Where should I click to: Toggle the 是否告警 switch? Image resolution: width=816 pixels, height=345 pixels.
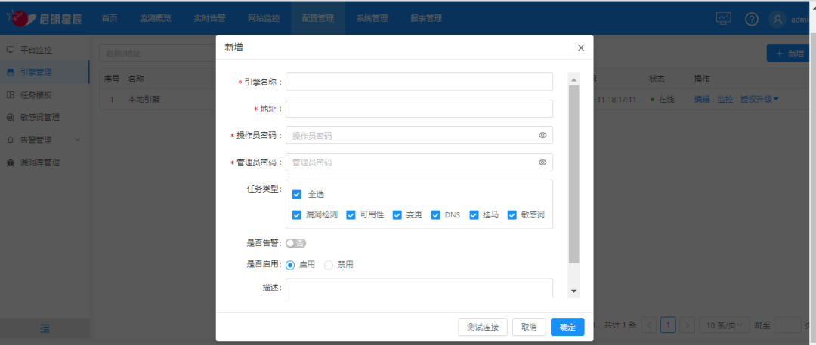[295, 243]
